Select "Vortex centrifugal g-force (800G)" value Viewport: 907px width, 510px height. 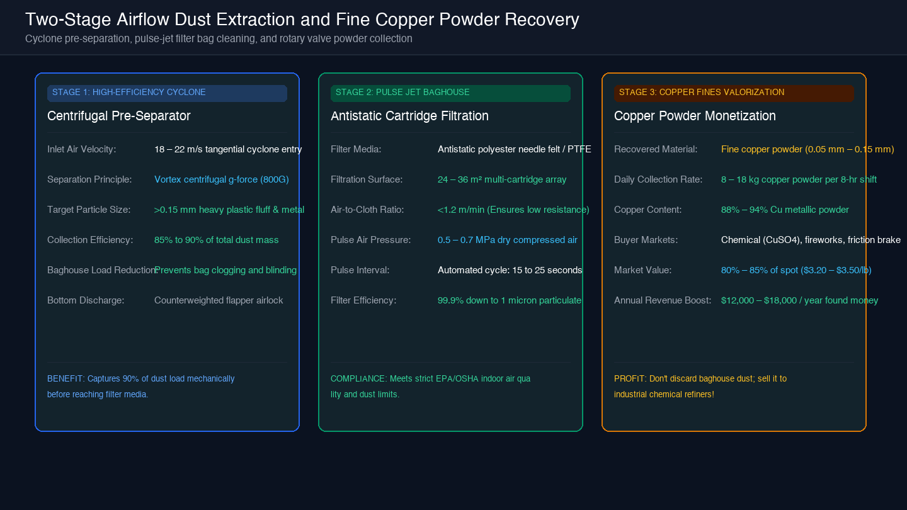point(222,179)
